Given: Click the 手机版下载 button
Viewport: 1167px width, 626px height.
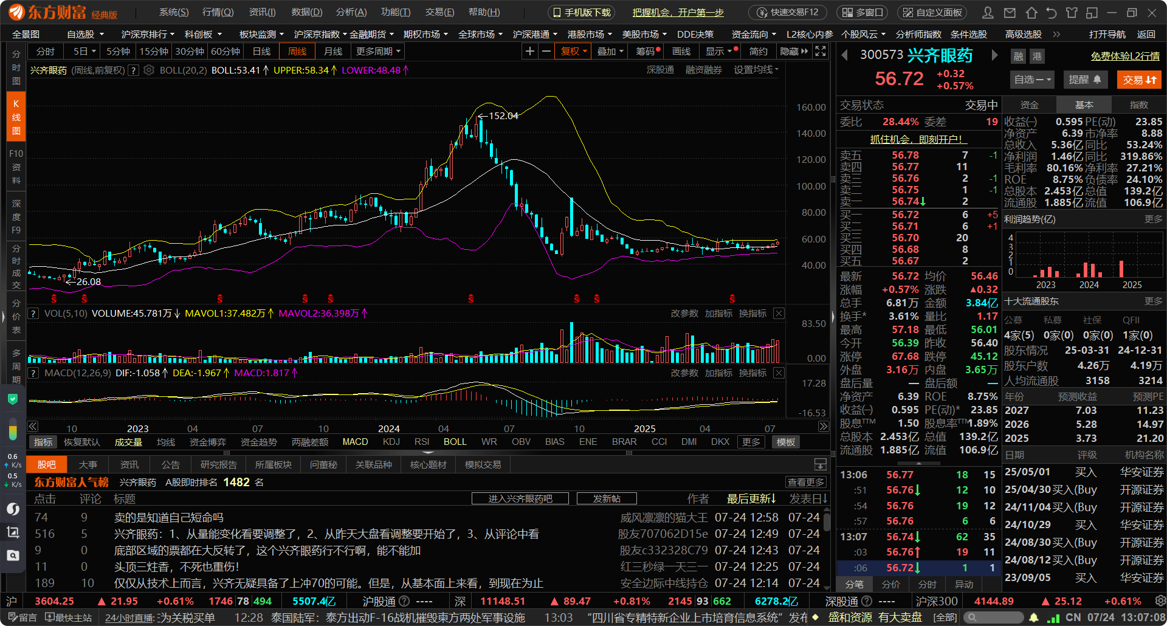Looking at the screenshot, I should tap(582, 12).
